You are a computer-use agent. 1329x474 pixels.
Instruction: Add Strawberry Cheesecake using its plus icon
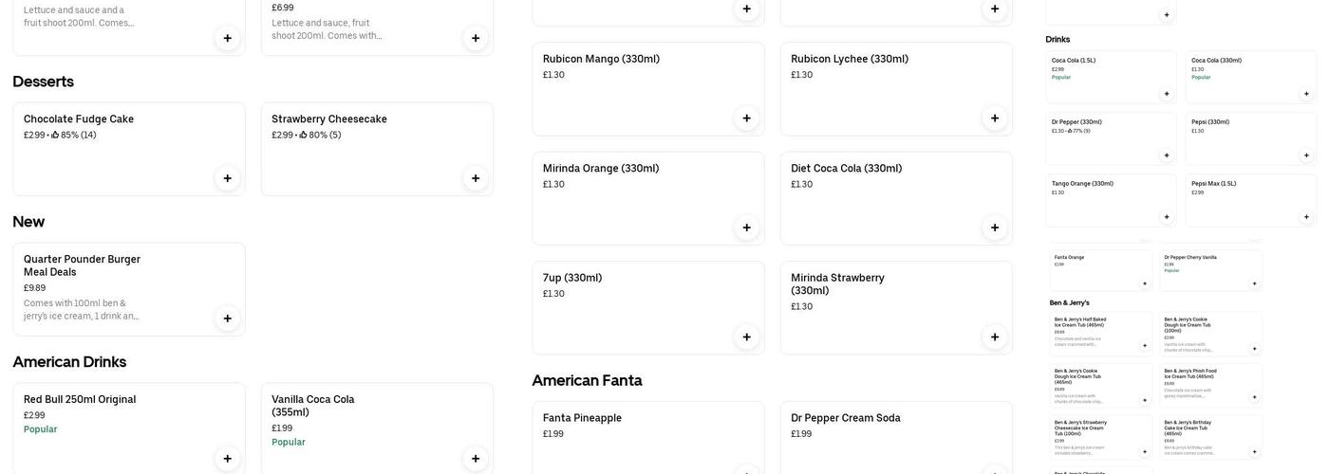pyautogui.click(x=476, y=178)
